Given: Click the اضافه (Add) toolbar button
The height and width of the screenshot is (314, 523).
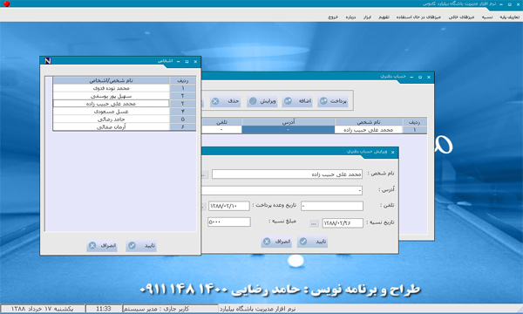Looking at the screenshot, I should tap(297, 101).
